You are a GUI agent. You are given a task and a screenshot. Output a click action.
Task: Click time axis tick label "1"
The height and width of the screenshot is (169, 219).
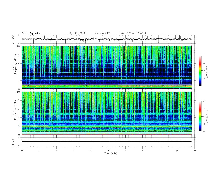coord(39,150)
